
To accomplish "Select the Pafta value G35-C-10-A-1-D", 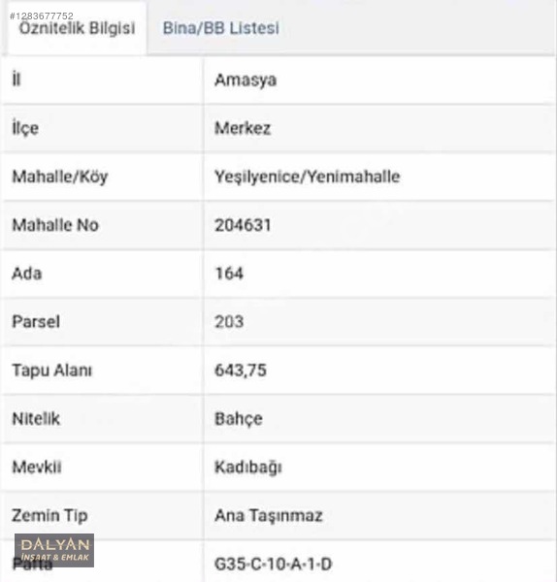I will pos(274,565).
